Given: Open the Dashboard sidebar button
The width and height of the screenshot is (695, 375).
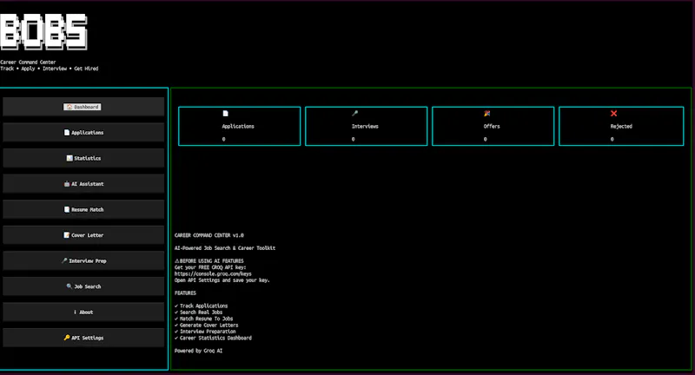Looking at the screenshot, I should point(83,107).
